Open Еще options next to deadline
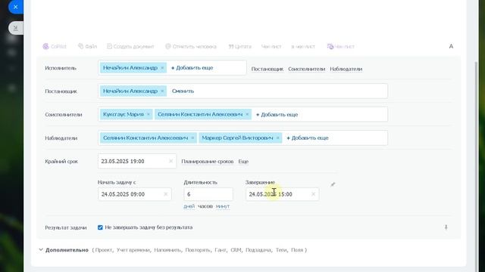The height and width of the screenshot is (272, 485). pos(243,162)
